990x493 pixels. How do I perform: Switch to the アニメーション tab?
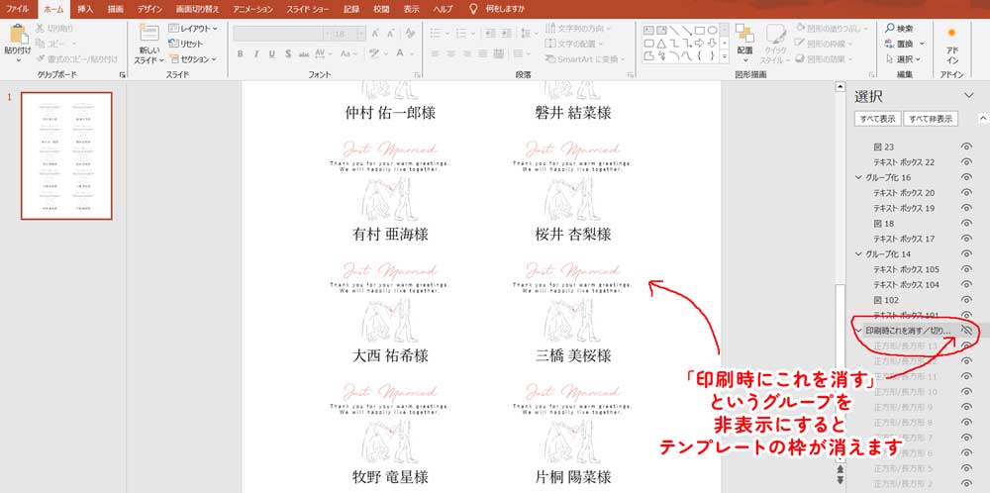click(252, 8)
